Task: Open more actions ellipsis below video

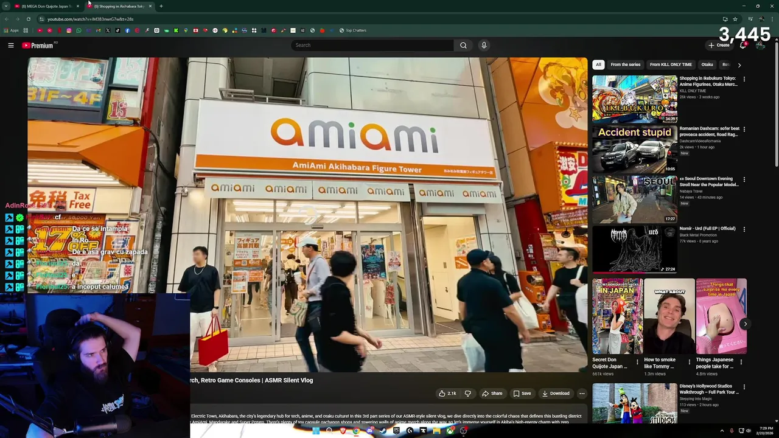Action: point(582,394)
